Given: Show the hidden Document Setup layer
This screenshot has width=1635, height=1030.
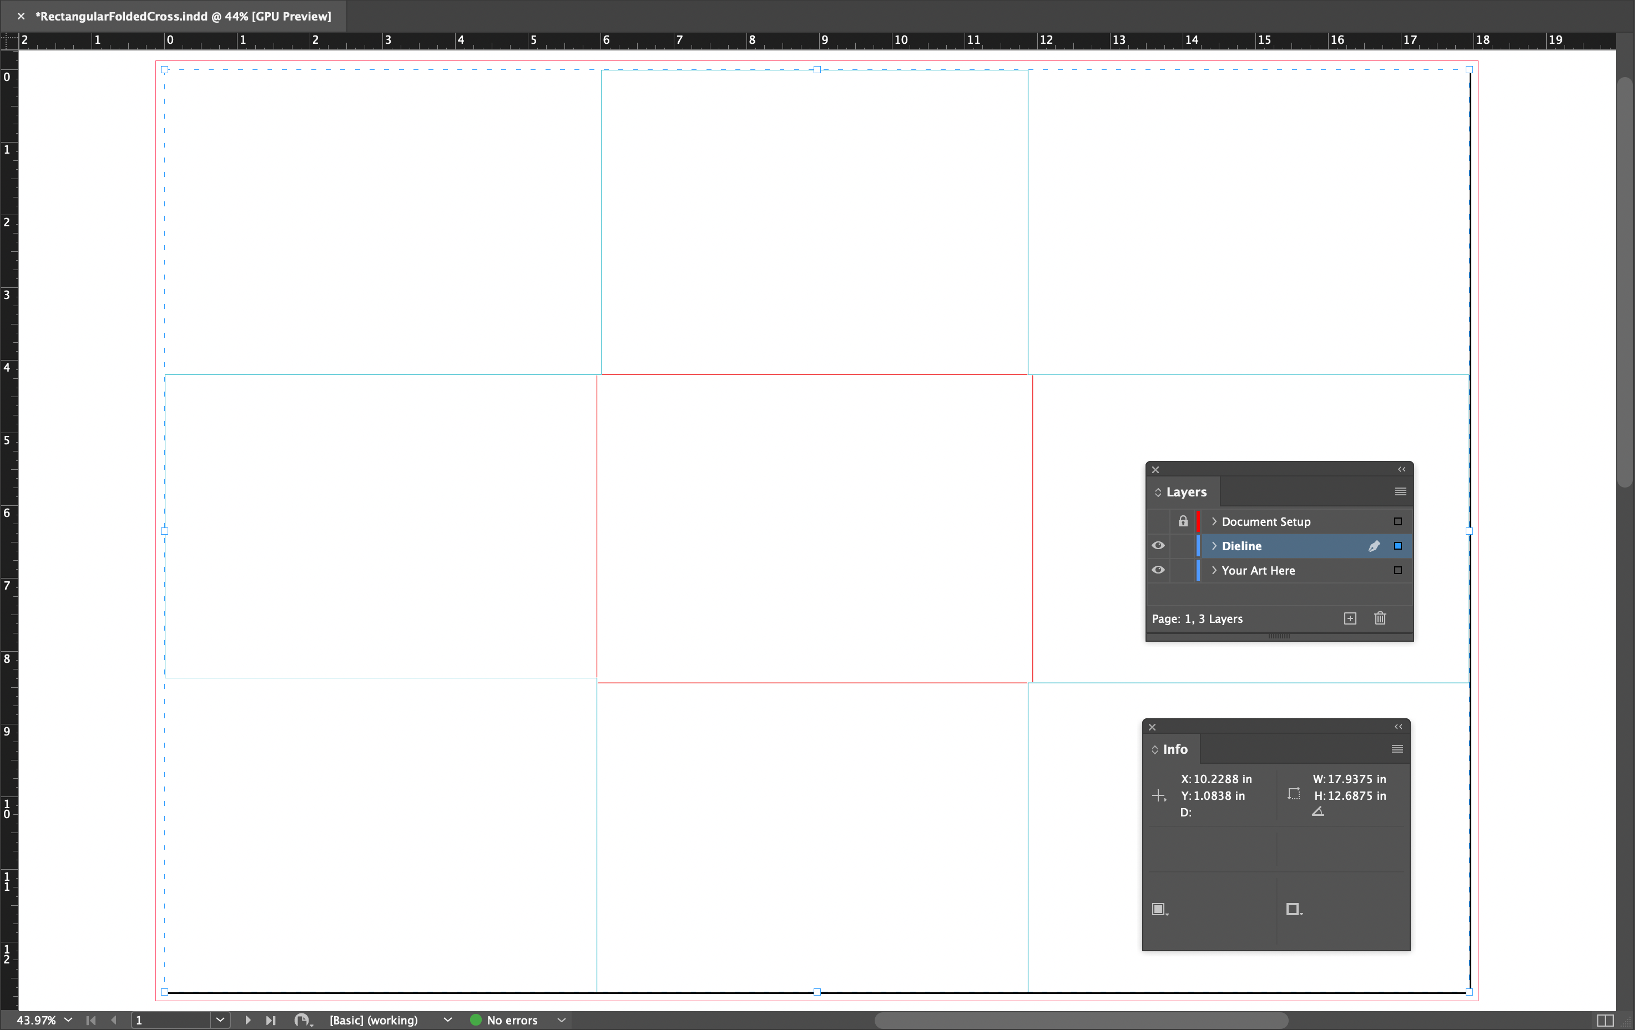Looking at the screenshot, I should (x=1158, y=521).
